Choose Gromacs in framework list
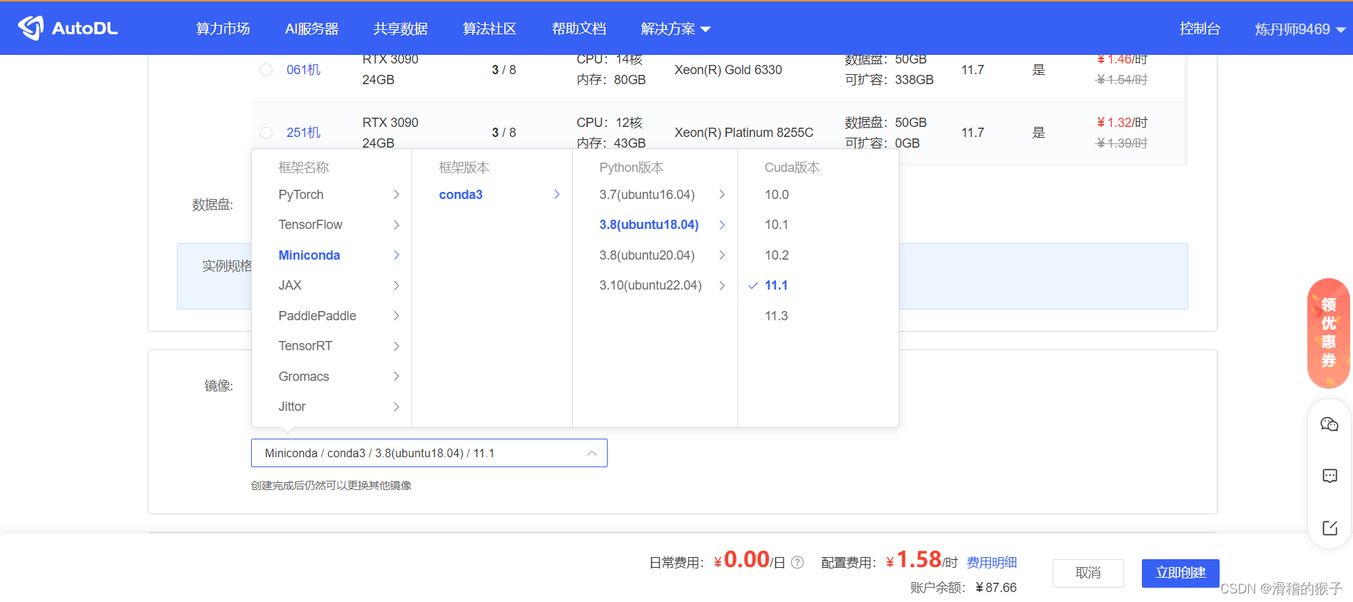 click(x=304, y=377)
